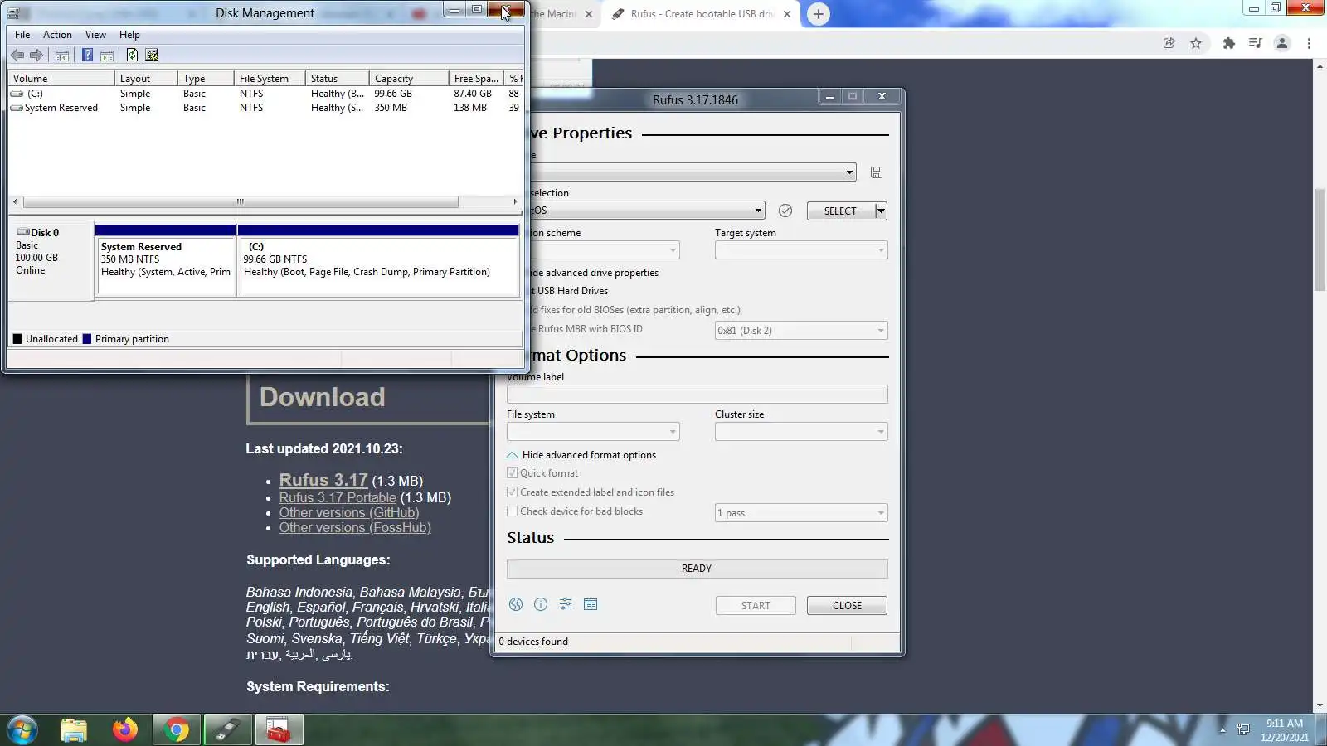The height and width of the screenshot is (746, 1327).
Task: Expand the Rufus Device dropdown
Action: coord(849,172)
